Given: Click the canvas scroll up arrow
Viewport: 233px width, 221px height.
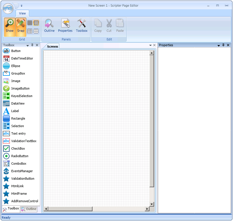Looking at the screenshot, I should (x=152, y=53).
